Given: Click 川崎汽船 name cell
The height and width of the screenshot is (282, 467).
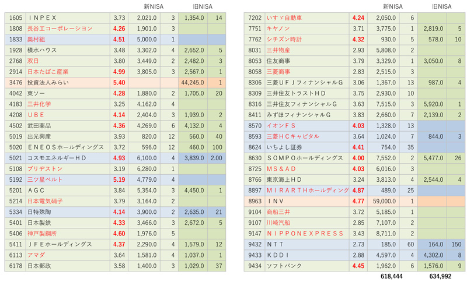Looking at the screenshot, I should (307, 223).
